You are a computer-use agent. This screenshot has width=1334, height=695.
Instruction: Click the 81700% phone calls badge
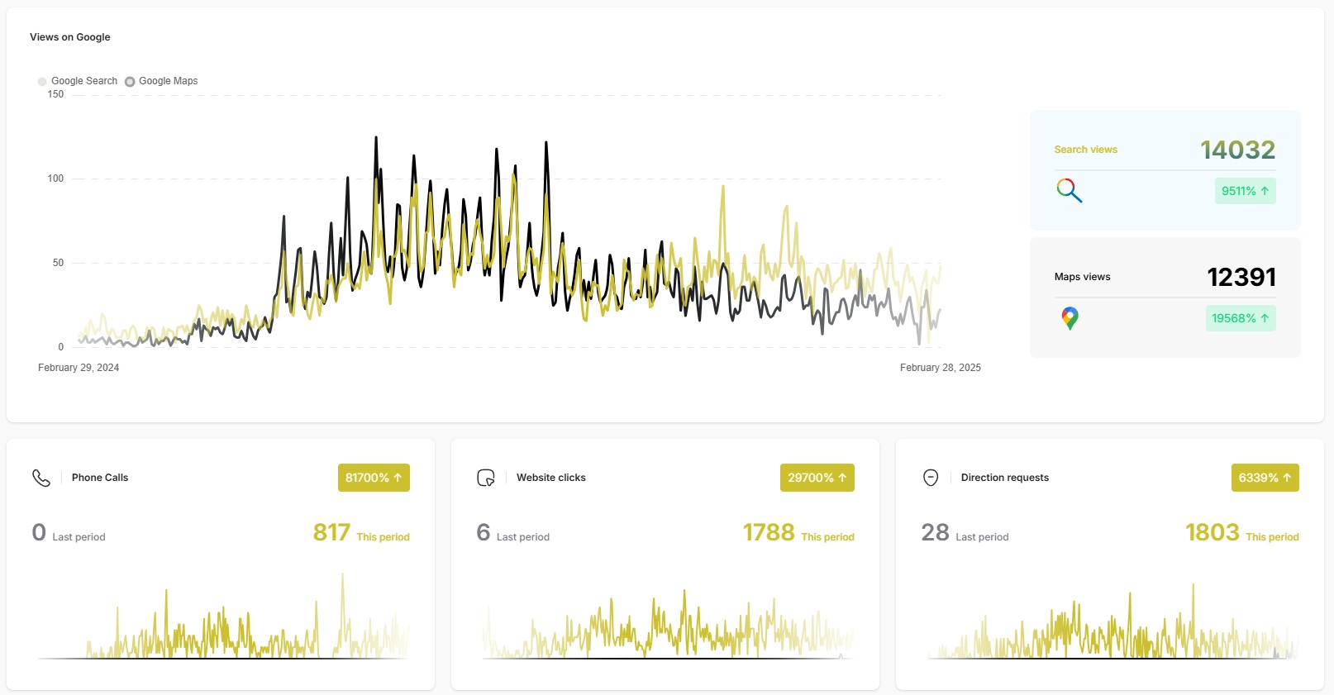(x=374, y=478)
